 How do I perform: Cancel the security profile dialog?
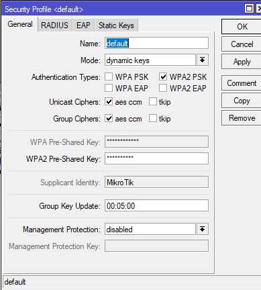[242, 44]
